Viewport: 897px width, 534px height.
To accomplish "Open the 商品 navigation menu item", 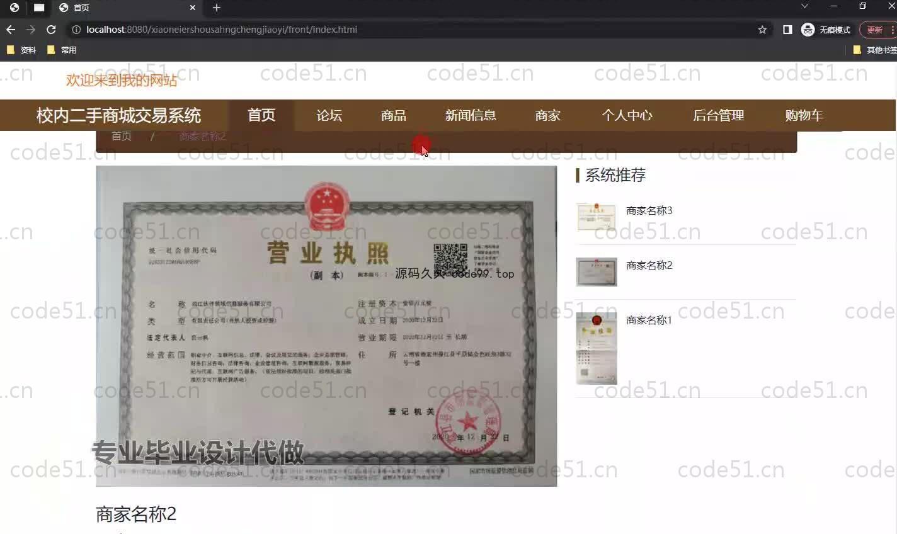I will 394,115.
